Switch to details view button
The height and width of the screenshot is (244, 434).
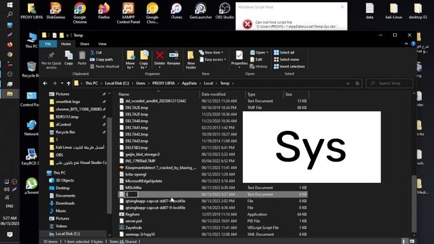pyautogui.click(x=404, y=241)
